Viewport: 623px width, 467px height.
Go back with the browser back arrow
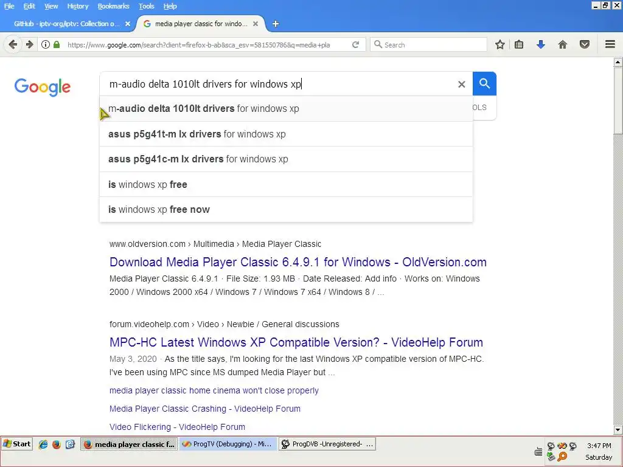tap(13, 44)
